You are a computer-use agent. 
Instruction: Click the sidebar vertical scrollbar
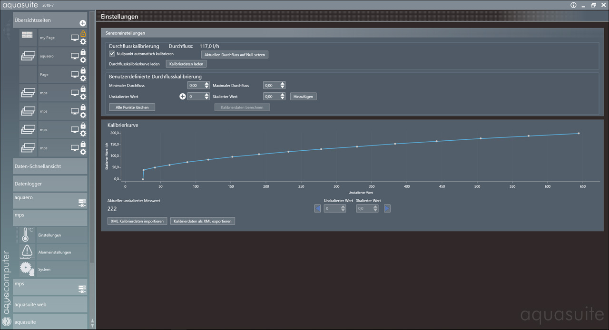(92, 138)
